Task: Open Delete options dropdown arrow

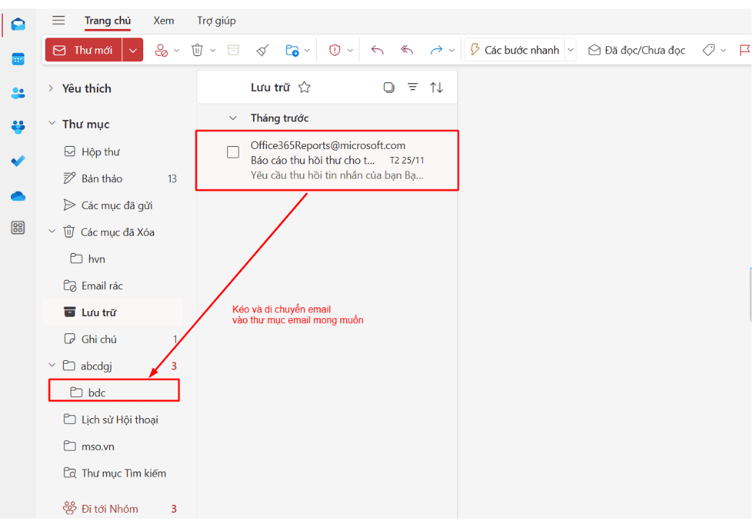Action: pos(212,51)
